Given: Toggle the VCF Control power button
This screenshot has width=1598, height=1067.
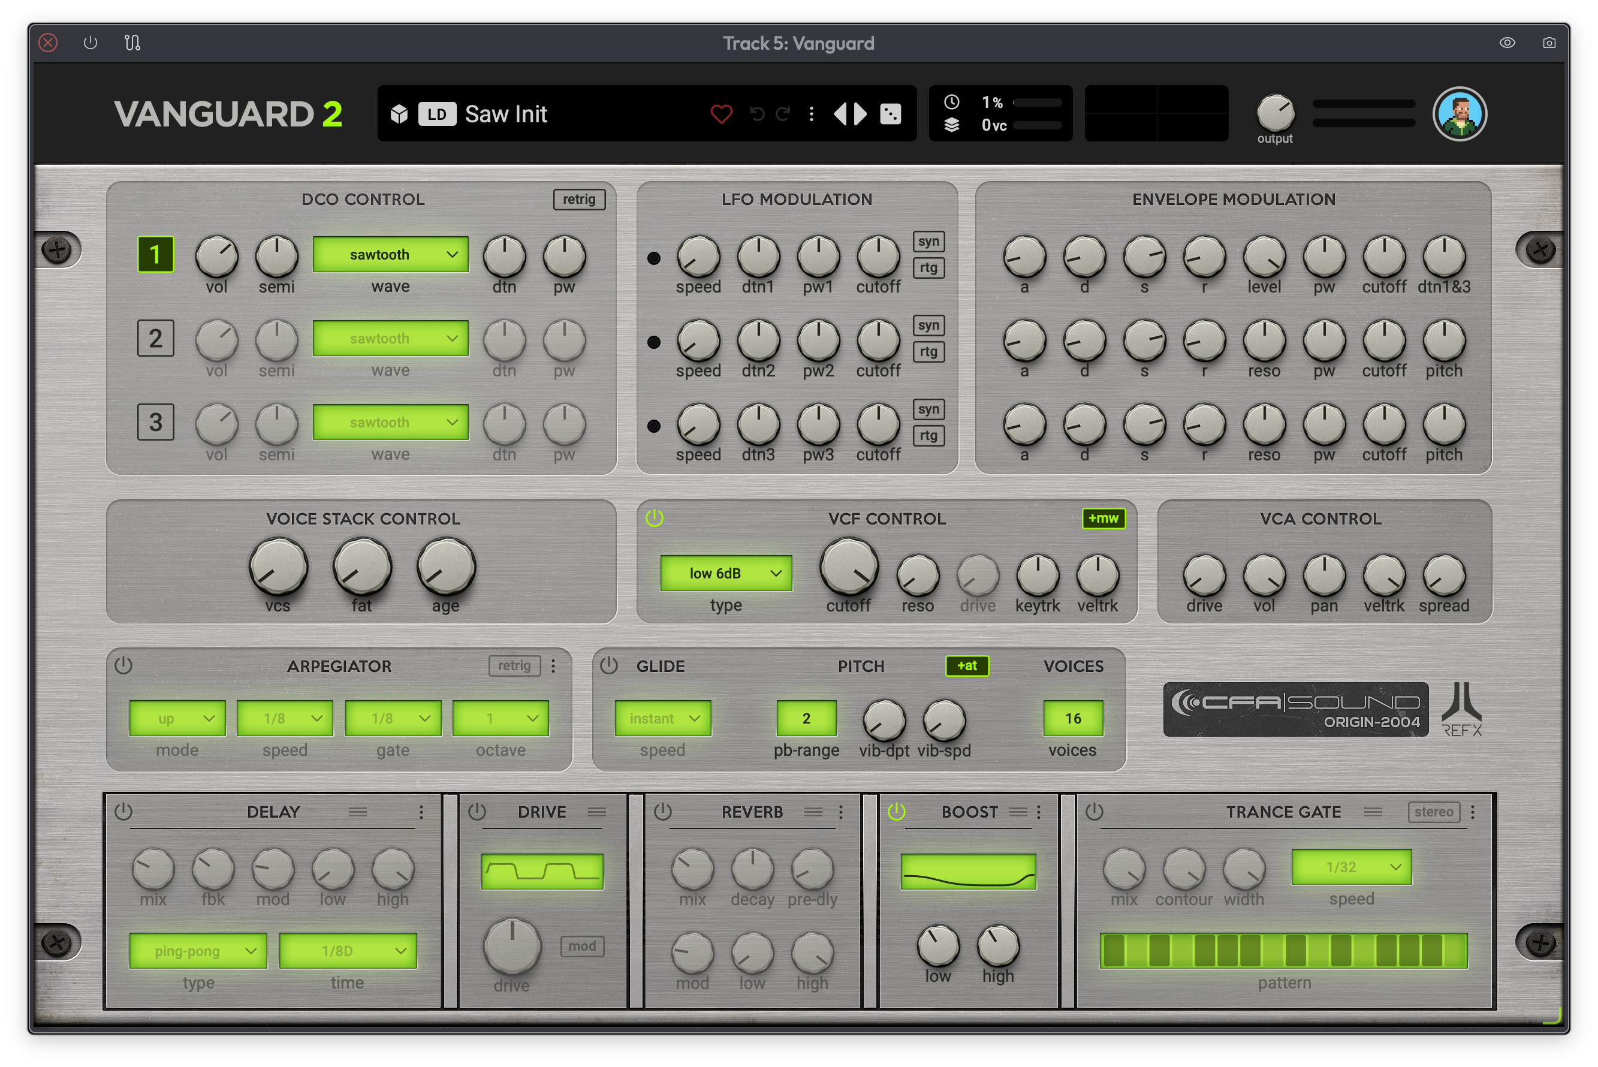Looking at the screenshot, I should click(655, 518).
